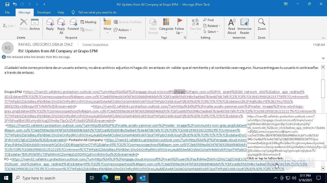Click the RG sender avatar

tap(8, 48)
